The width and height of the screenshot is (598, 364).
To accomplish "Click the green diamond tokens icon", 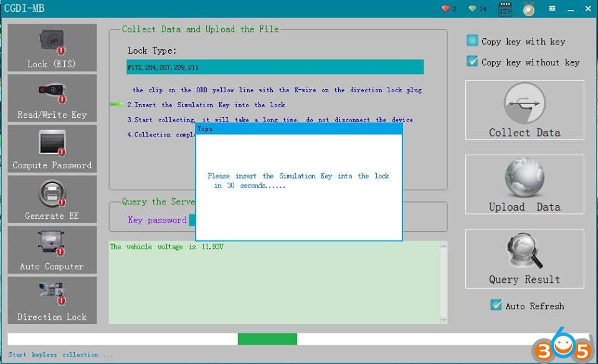I will coord(473,9).
